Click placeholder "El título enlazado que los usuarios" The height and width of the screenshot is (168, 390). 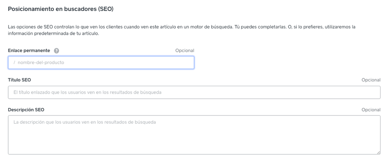pos(88,92)
